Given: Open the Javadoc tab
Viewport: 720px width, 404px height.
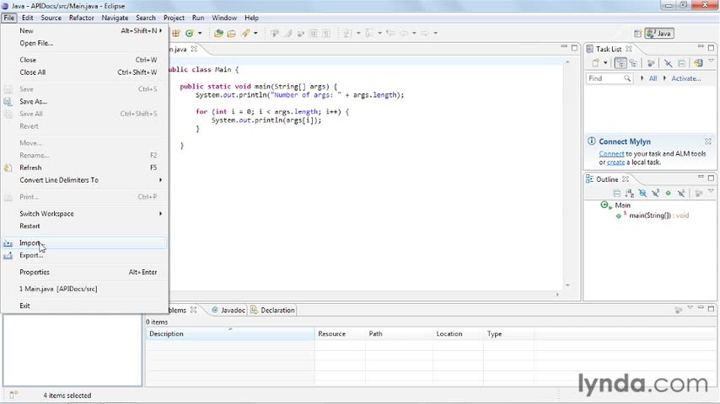Looking at the screenshot, I should click(228, 310).
